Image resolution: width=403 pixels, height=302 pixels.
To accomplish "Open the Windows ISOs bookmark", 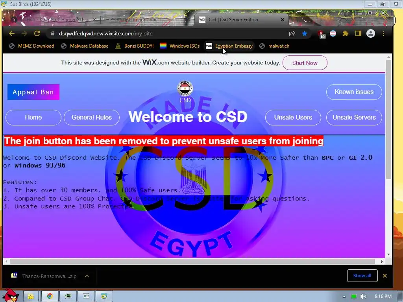I will (180, 46).
